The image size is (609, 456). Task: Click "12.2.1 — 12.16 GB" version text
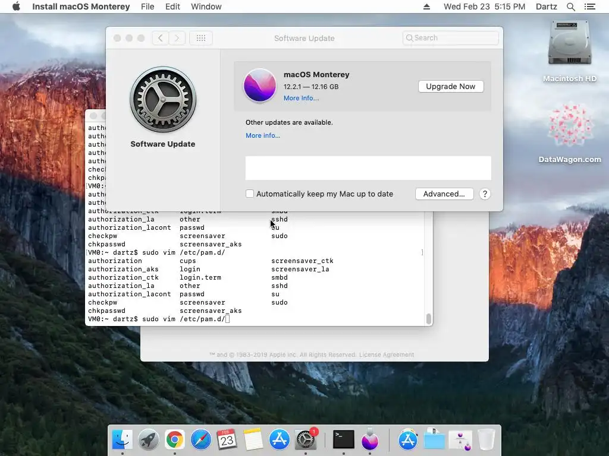(311, 87)
